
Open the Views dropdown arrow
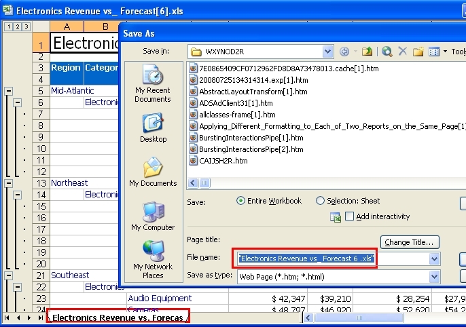click(445, 52)
